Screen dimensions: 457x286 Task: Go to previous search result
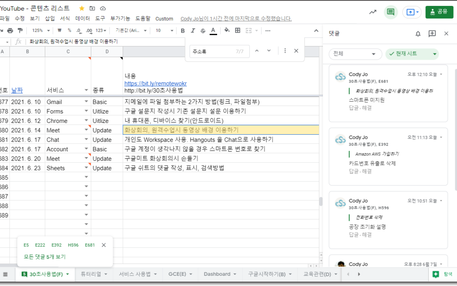[257, 51]
